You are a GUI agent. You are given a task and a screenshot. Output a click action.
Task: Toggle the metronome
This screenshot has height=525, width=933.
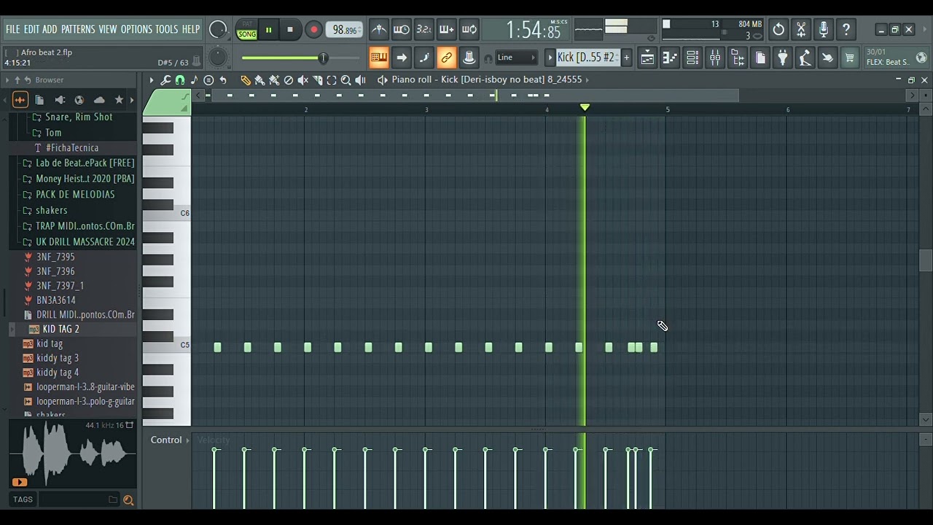(x=379, y=30)
